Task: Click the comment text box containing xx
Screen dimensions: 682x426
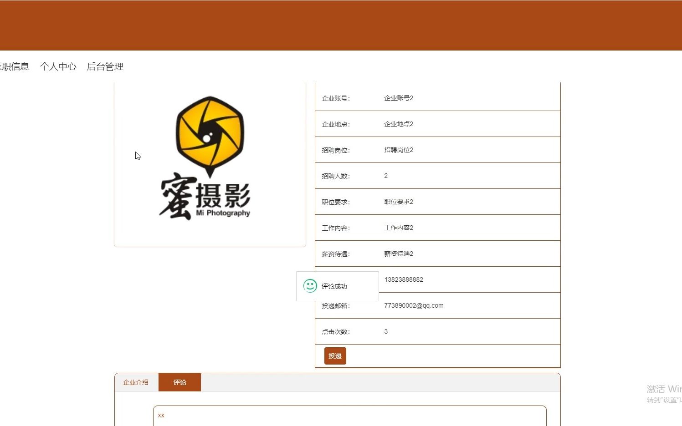Action: click(x=349, y=416)
